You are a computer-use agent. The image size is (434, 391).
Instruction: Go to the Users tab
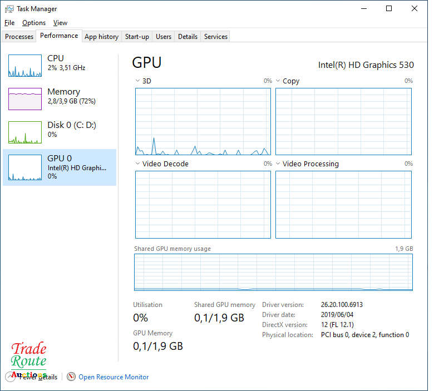[163, 37]
